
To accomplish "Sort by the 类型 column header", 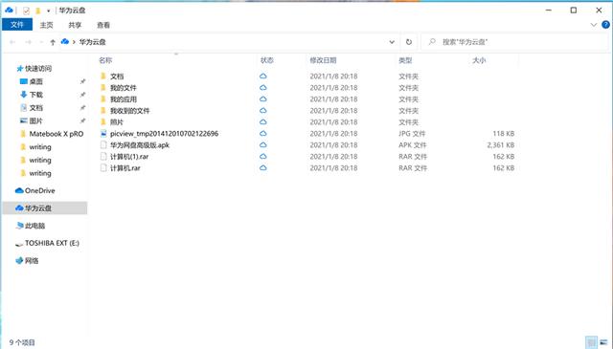I will point(405,60).
